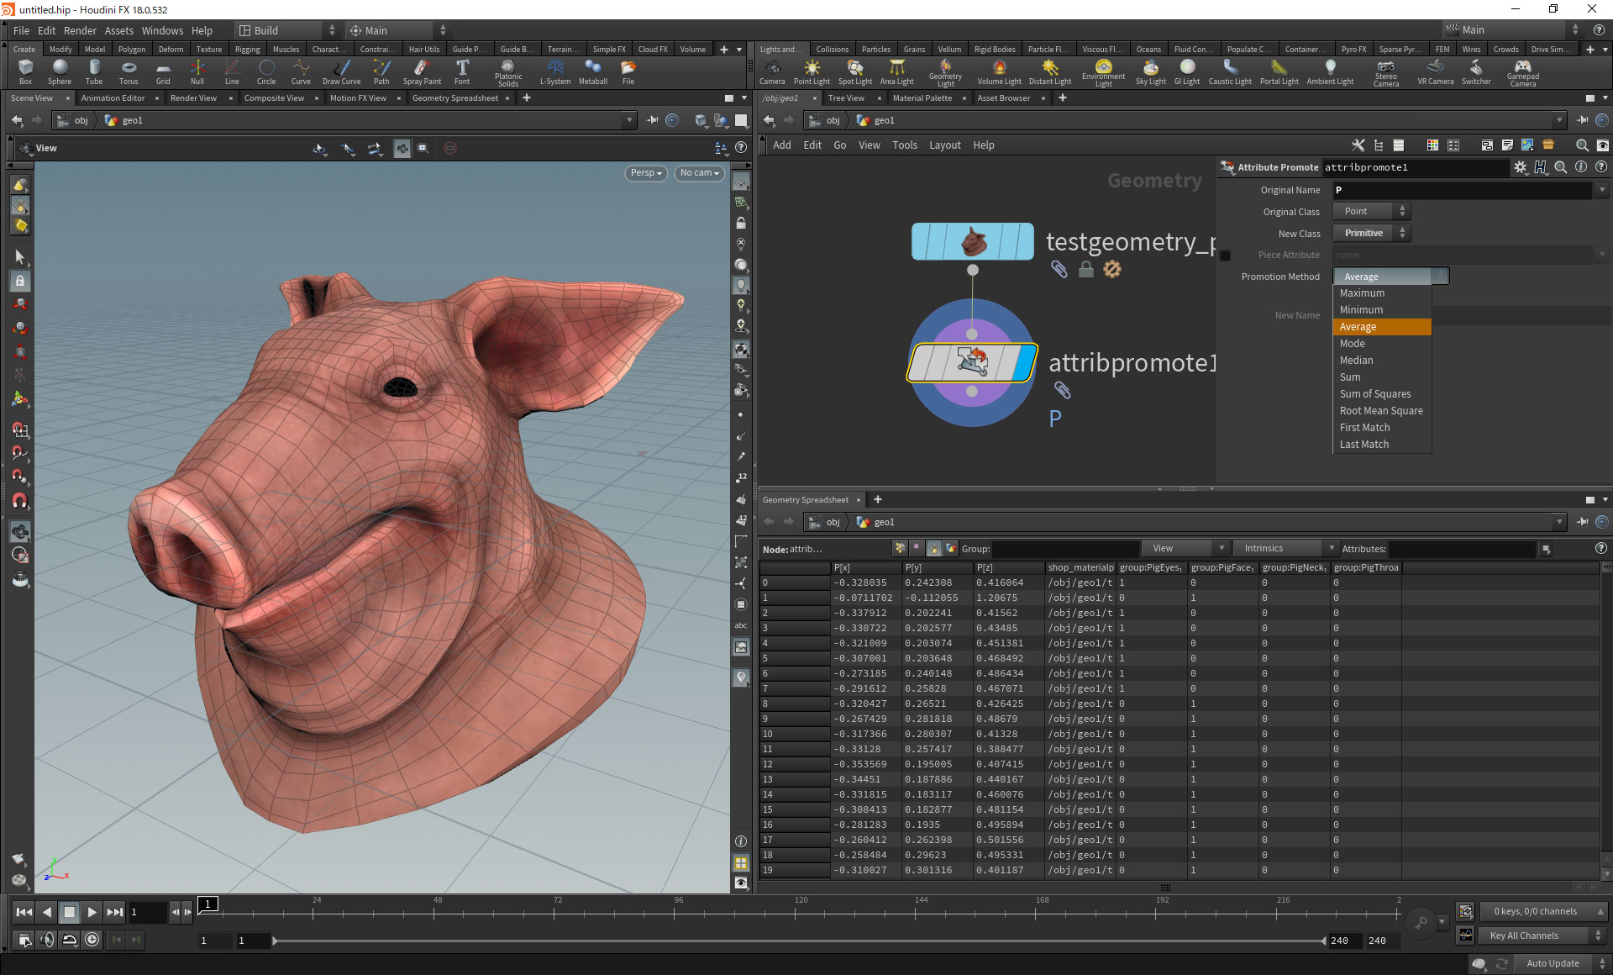Create a Torus from the shelf
The image size is (1613, 975).
[x=129, y=72]
